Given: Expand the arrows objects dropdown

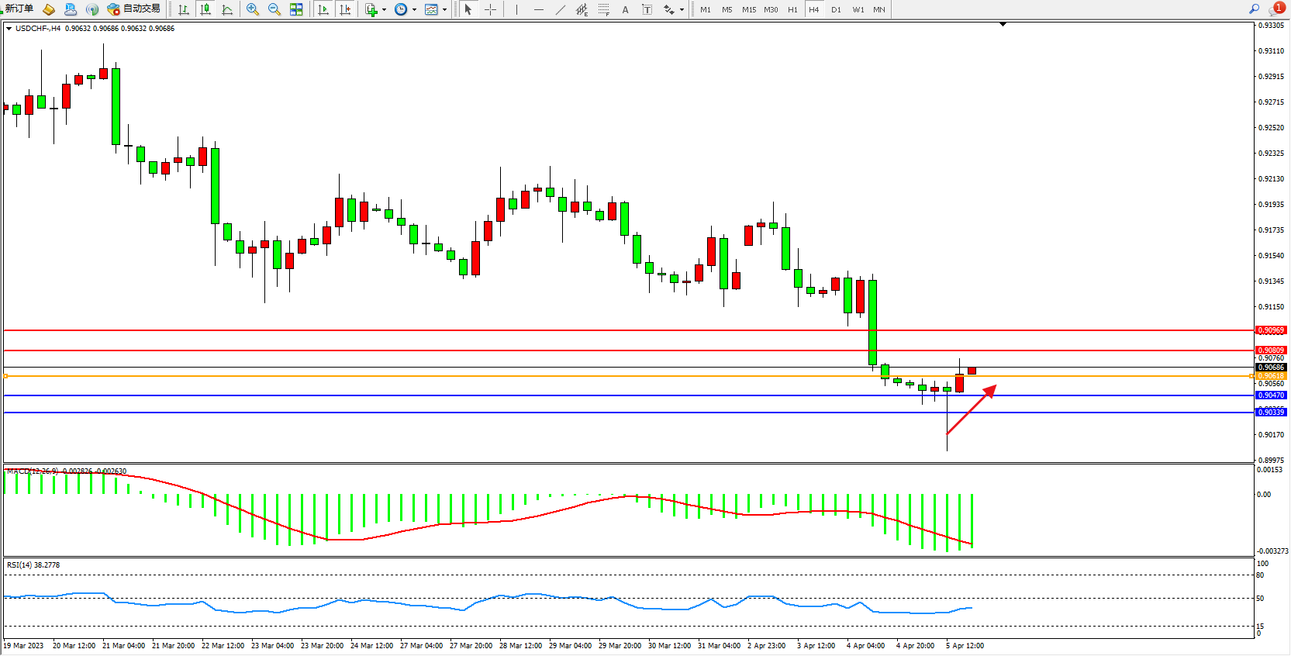Looking at the screenshot, I should pos(682,10).
